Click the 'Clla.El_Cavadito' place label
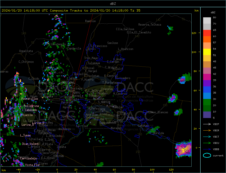The image size is (226, 173). tap(139, 32)
